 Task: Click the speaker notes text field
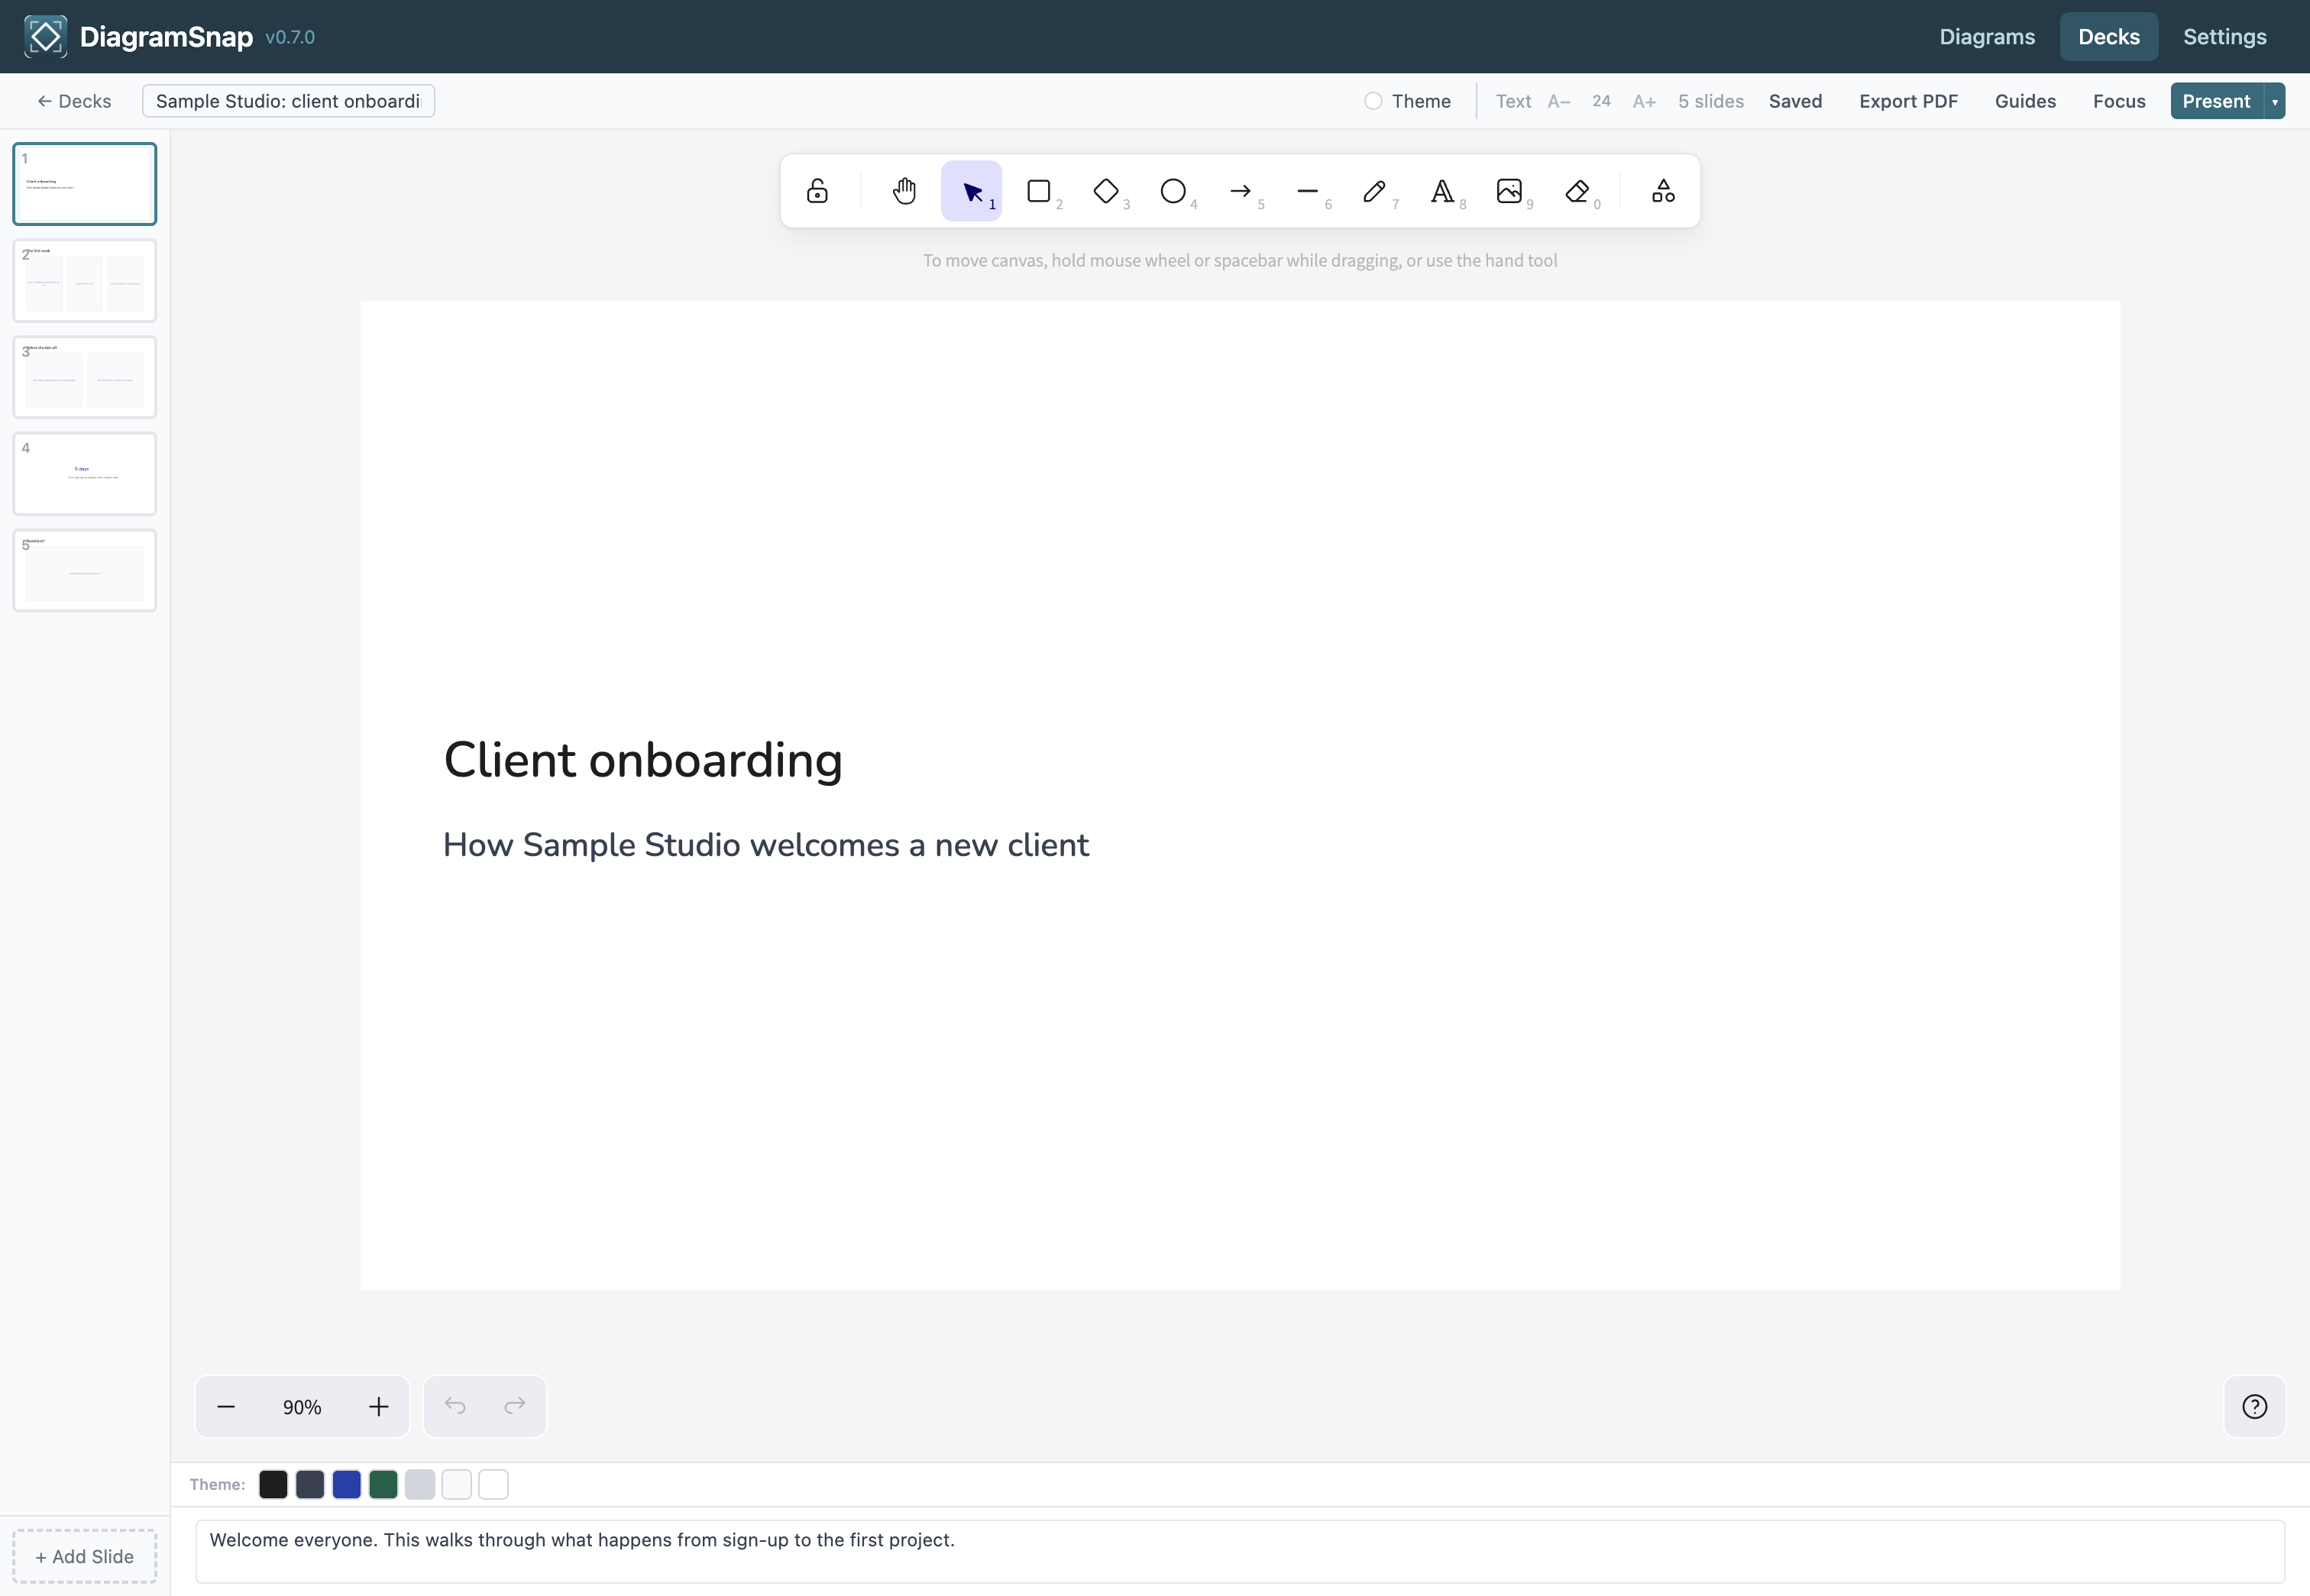[x=1240, y=1550]
